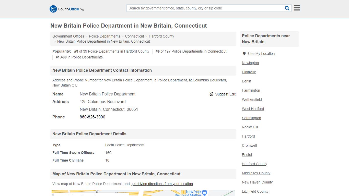This screenshot has width=349, height=196.
Task: Open Newington police departments link
Action: coord(250,63)
